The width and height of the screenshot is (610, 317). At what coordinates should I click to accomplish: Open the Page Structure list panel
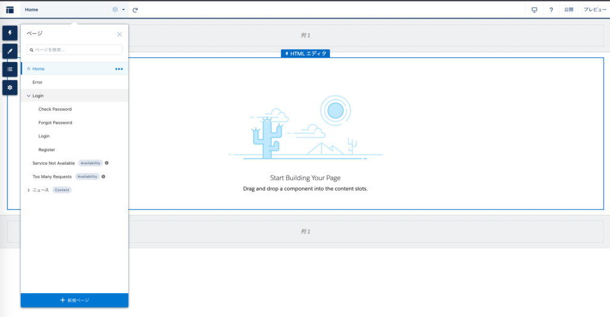click(x=10, y=69)
